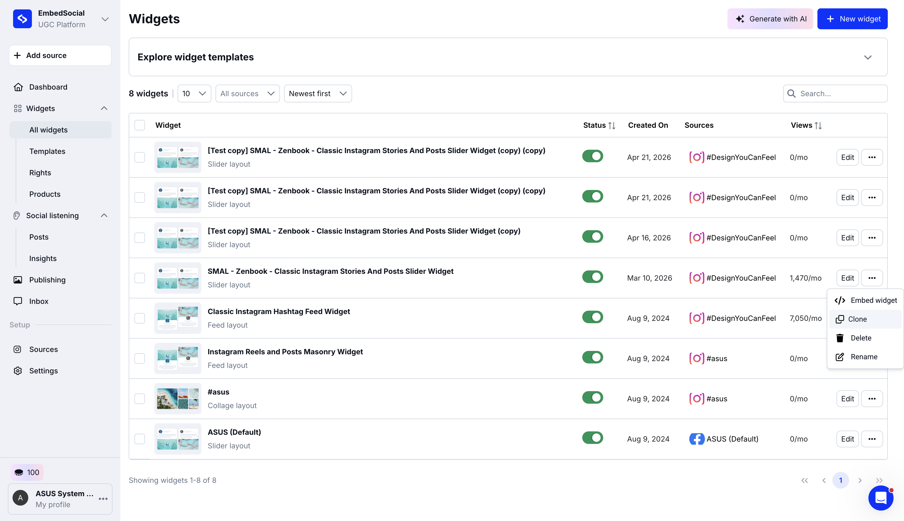The height and width of the screenshot is (521, 904).
Task: Click the EmbedSocial logo icon
Action: 22,19
